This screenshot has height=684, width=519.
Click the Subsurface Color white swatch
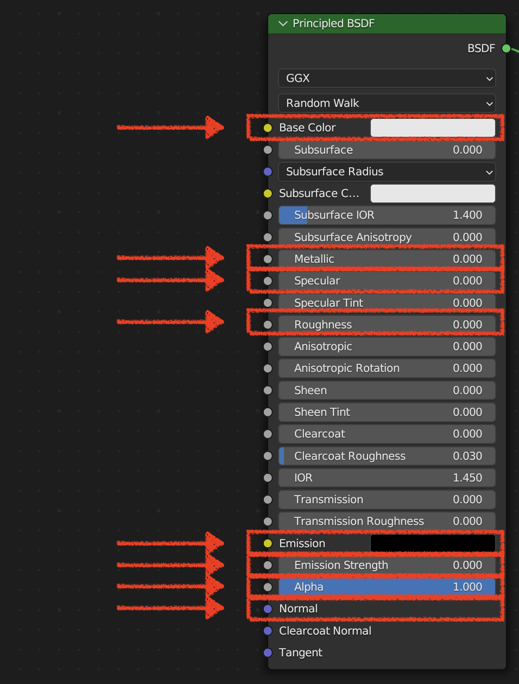pyautogui.click(x=432, y=193)
